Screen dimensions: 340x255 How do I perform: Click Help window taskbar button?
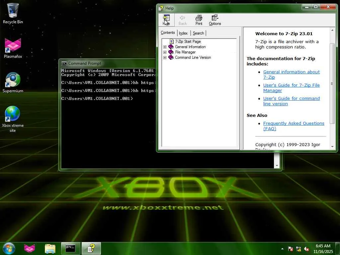91,248
